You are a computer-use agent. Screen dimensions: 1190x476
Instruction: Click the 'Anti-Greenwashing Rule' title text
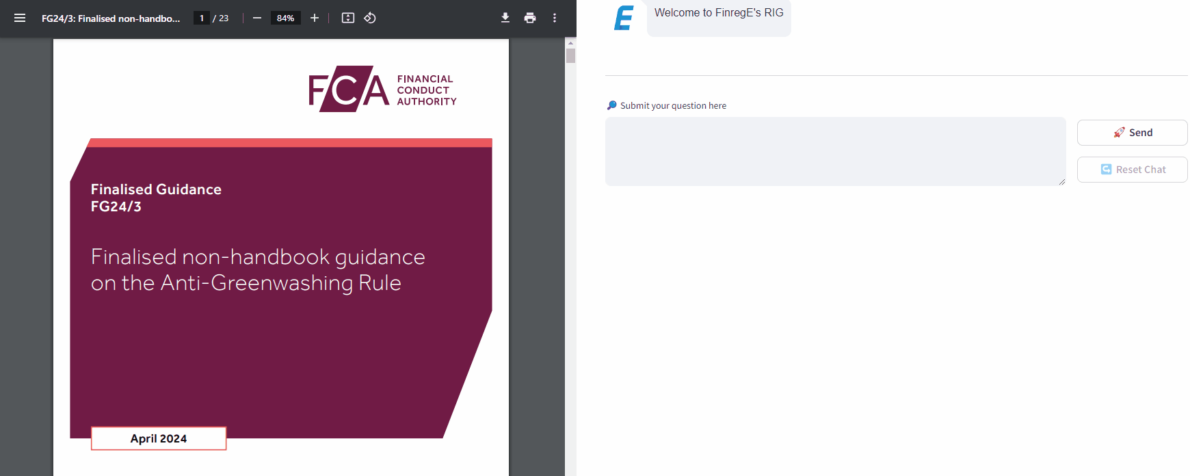pos(280,283)
